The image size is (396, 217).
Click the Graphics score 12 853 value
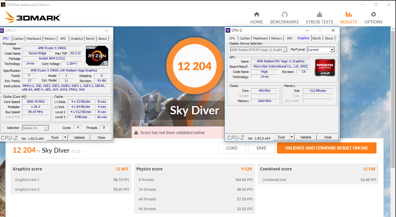coord(122,169)
